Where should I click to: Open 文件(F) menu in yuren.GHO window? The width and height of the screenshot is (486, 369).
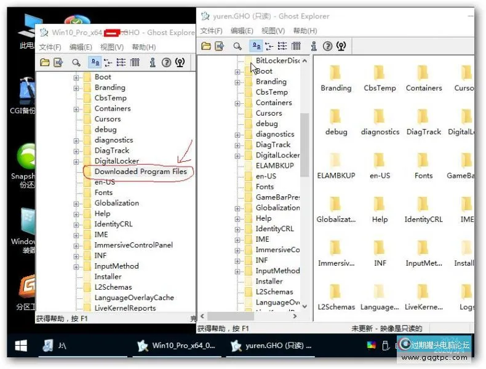[x=212, y=31]
